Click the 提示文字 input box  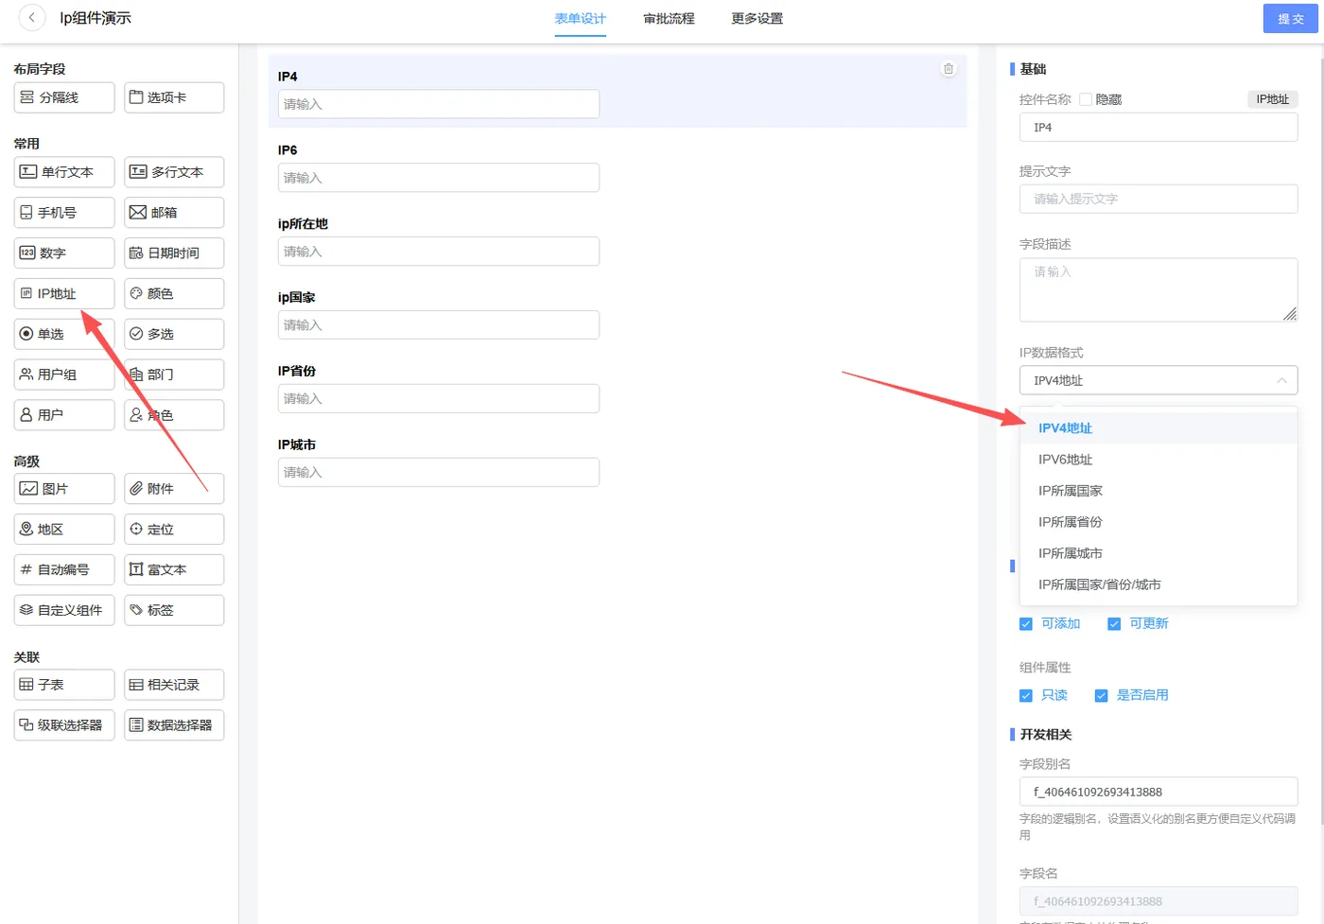1158,199
